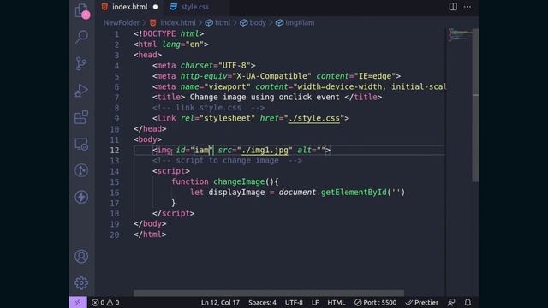Viewport: 548px width, 308px height.
Task: Open the Explorer view in activity bar
Action: (x=81, y=10)
